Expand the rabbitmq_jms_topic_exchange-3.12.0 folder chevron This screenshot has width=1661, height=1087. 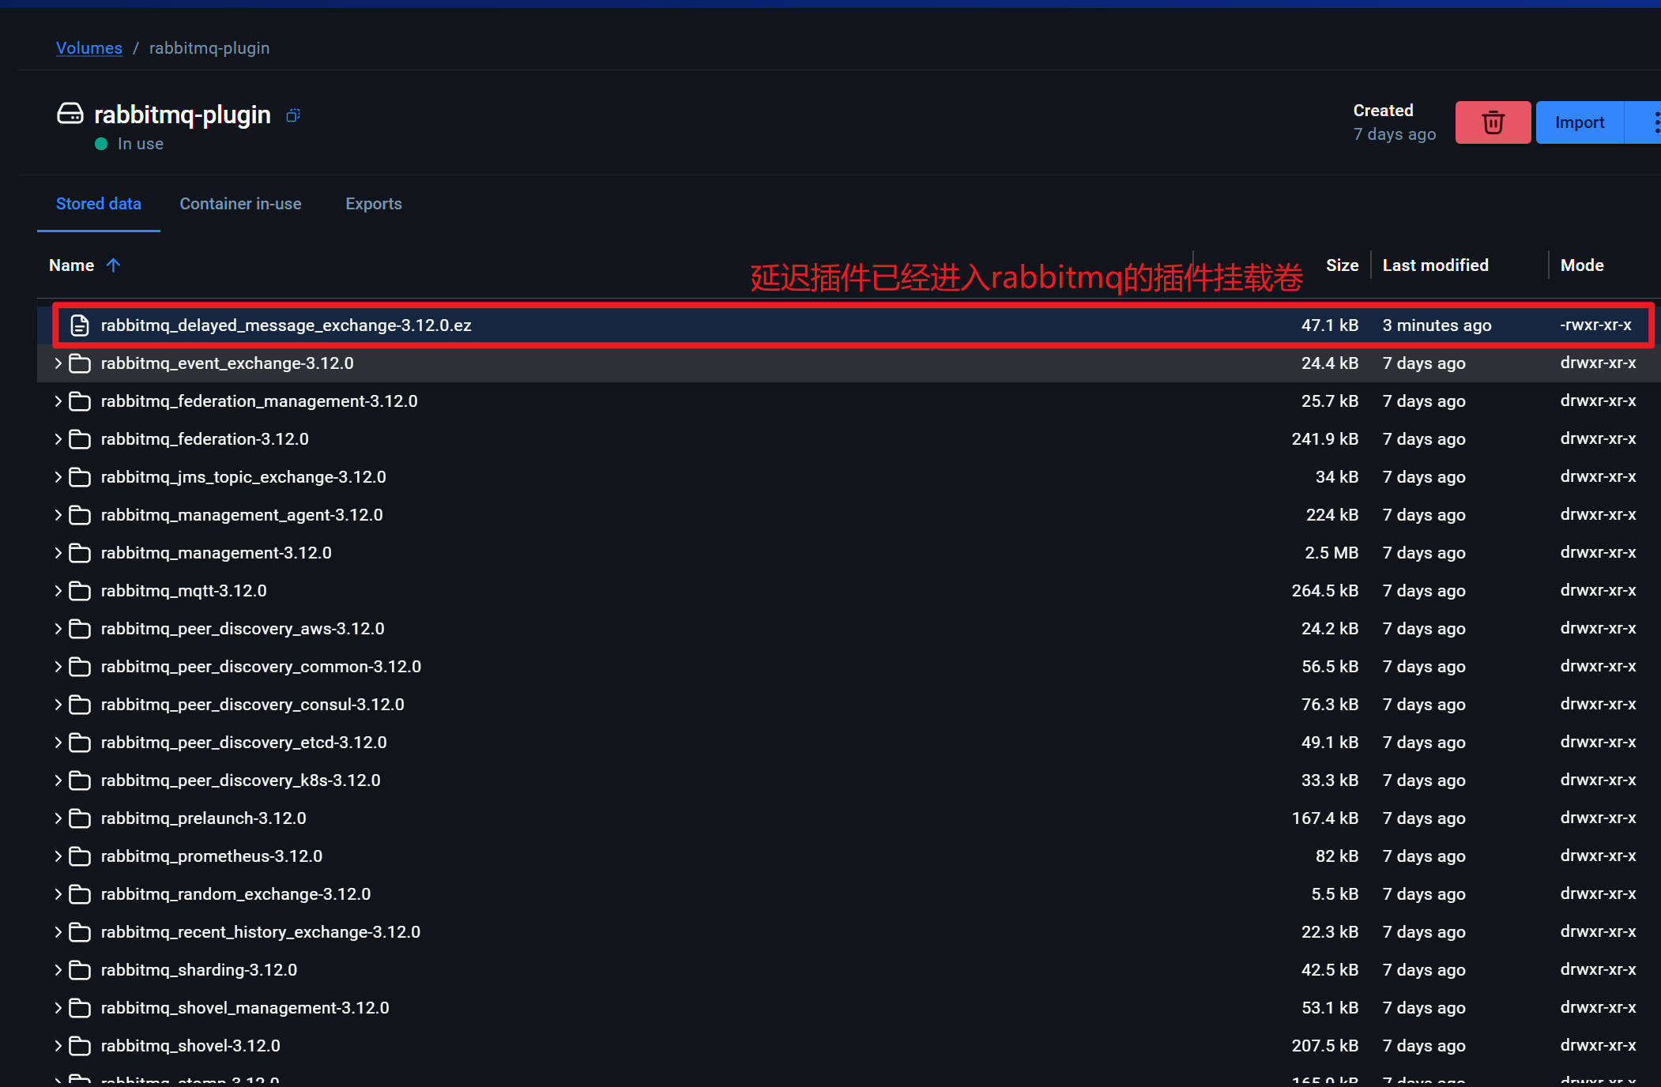58,477
